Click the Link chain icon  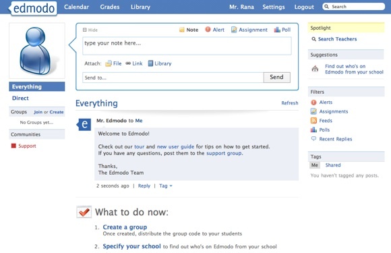pos(128,63)
